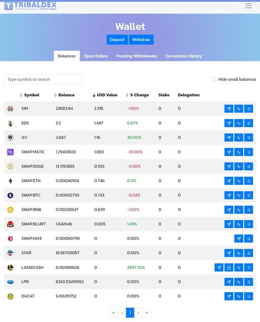Viewport: 260px width, 322px height.
Task: Jump to the last page
Action: [147, 312]
